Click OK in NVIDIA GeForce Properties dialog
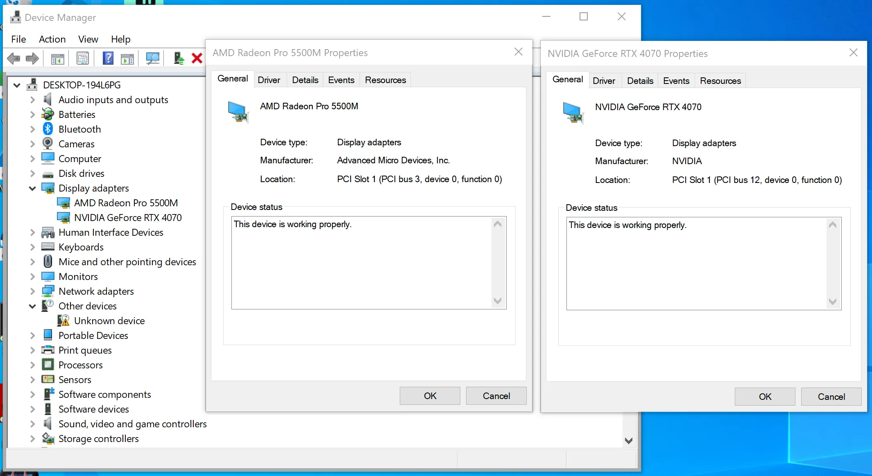The width and height of the screenshot is (872, 476). click(x=765, y=397)
